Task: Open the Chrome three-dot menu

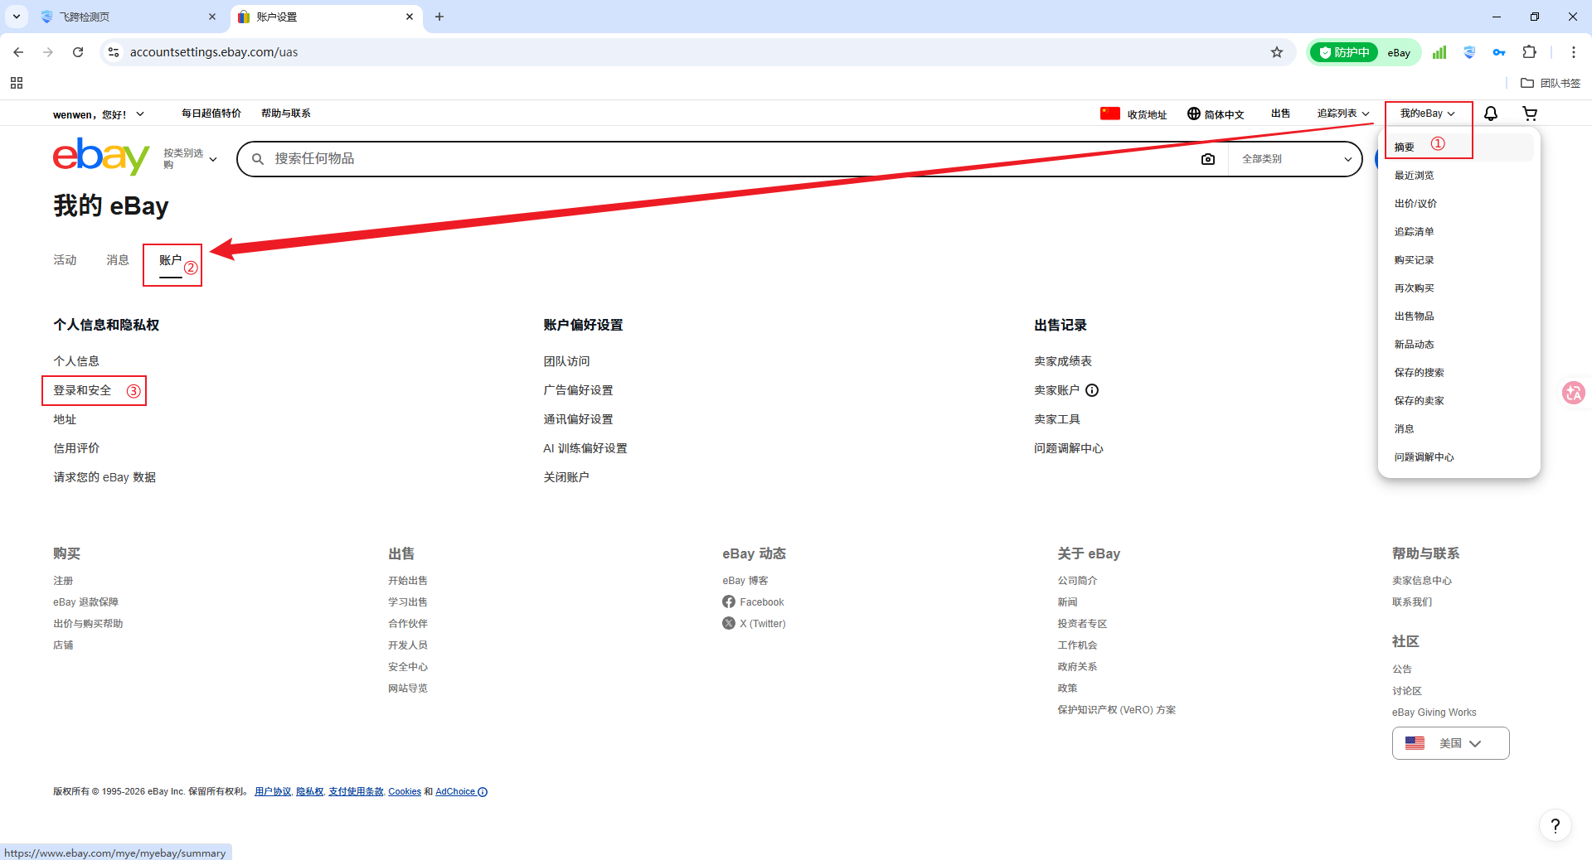Action: pyautogui.click(x=1574, y=52)
